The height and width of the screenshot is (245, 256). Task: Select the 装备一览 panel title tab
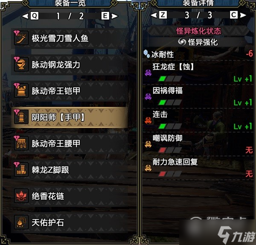70,3
